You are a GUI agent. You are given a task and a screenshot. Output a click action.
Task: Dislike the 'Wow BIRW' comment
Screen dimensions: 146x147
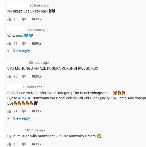click(x=24, y=44)
